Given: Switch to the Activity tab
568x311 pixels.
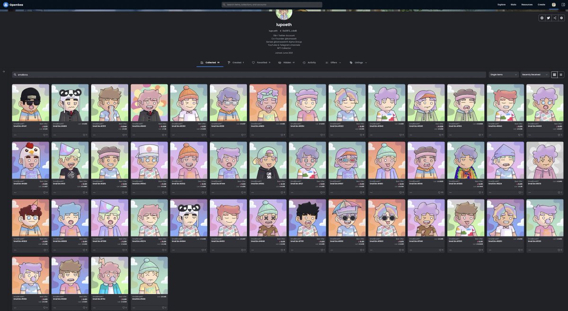Looking at the screenshot, I should tap(310, 62).
